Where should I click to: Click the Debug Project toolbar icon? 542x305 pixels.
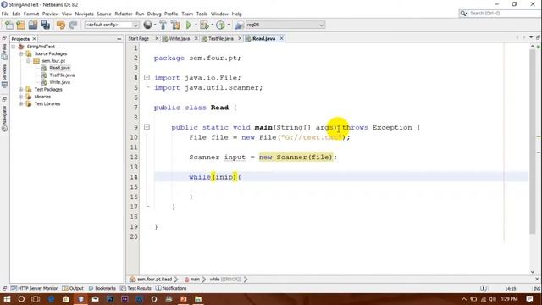(204, 25)
